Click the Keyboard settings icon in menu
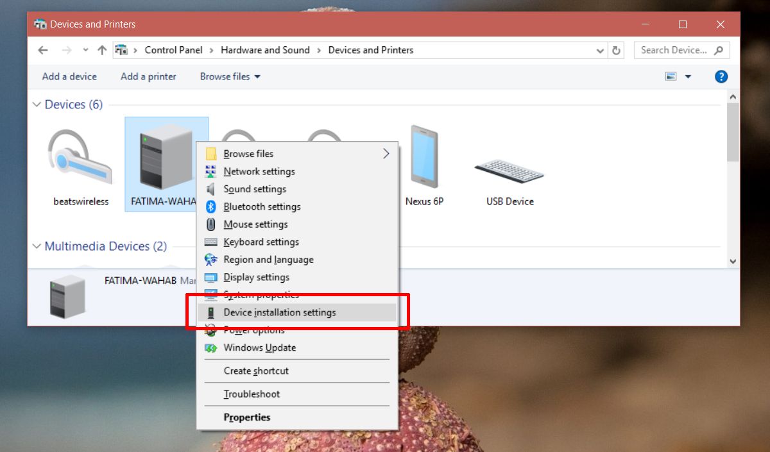 [x=211, y=242]
